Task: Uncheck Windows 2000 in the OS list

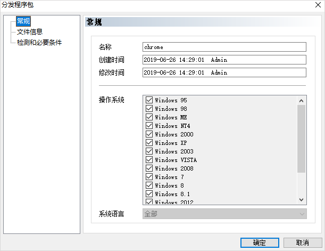Action: (149, 134)
